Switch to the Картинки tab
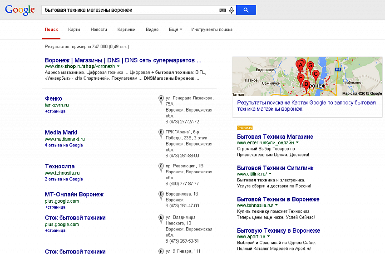385x254 pixels. tap(126, 29)
